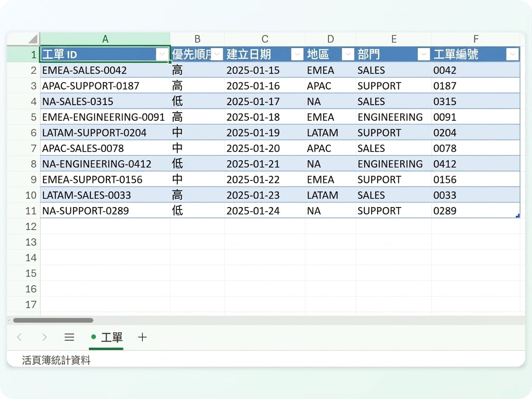Click the select-all corner triangle

click(32, 39)
